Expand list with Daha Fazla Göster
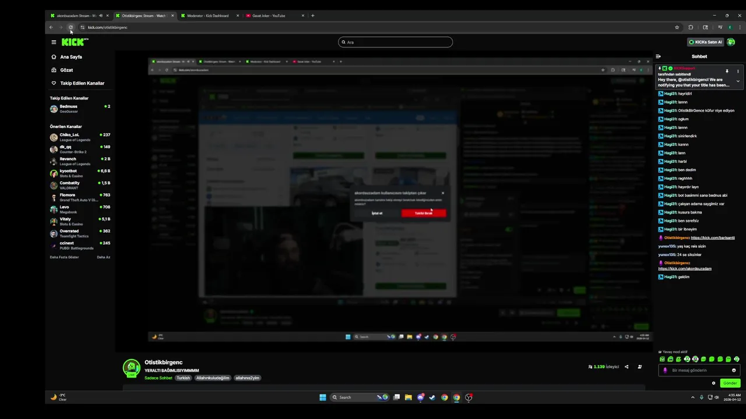This screenshot has width=746, height=419. tap(64, 257)
